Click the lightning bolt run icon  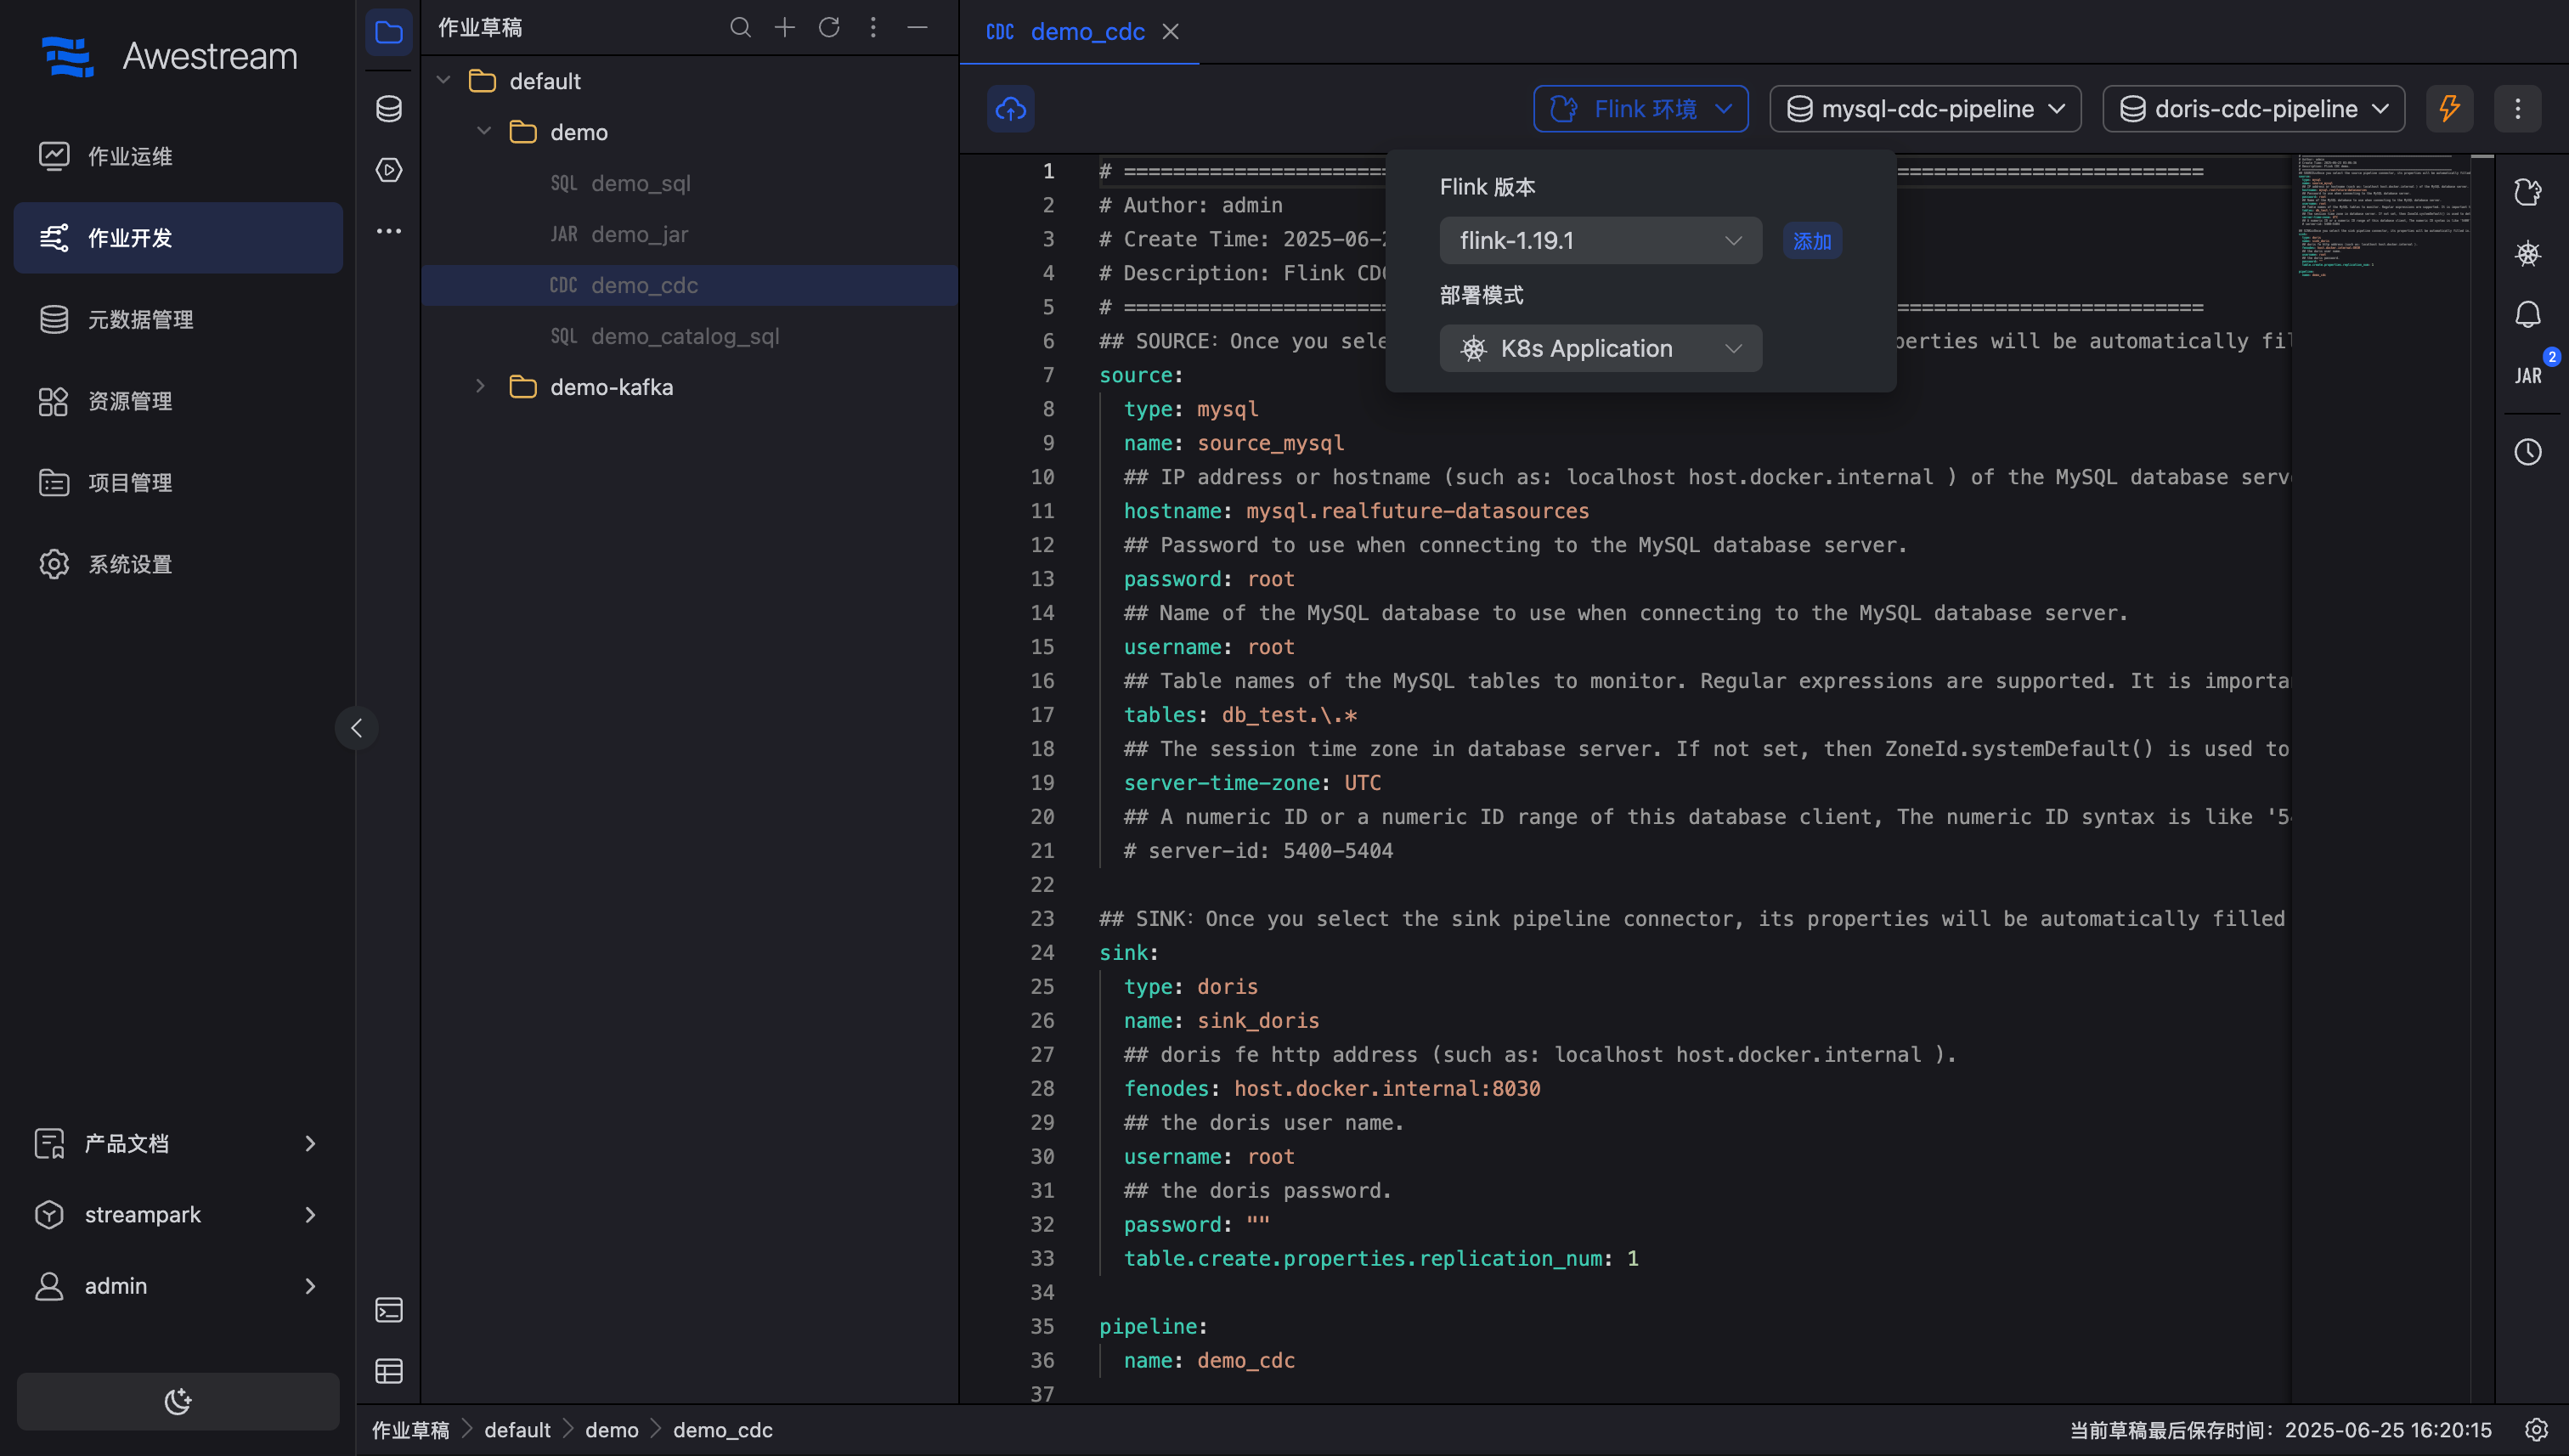pyautogui.click(x=2449, y=108)
